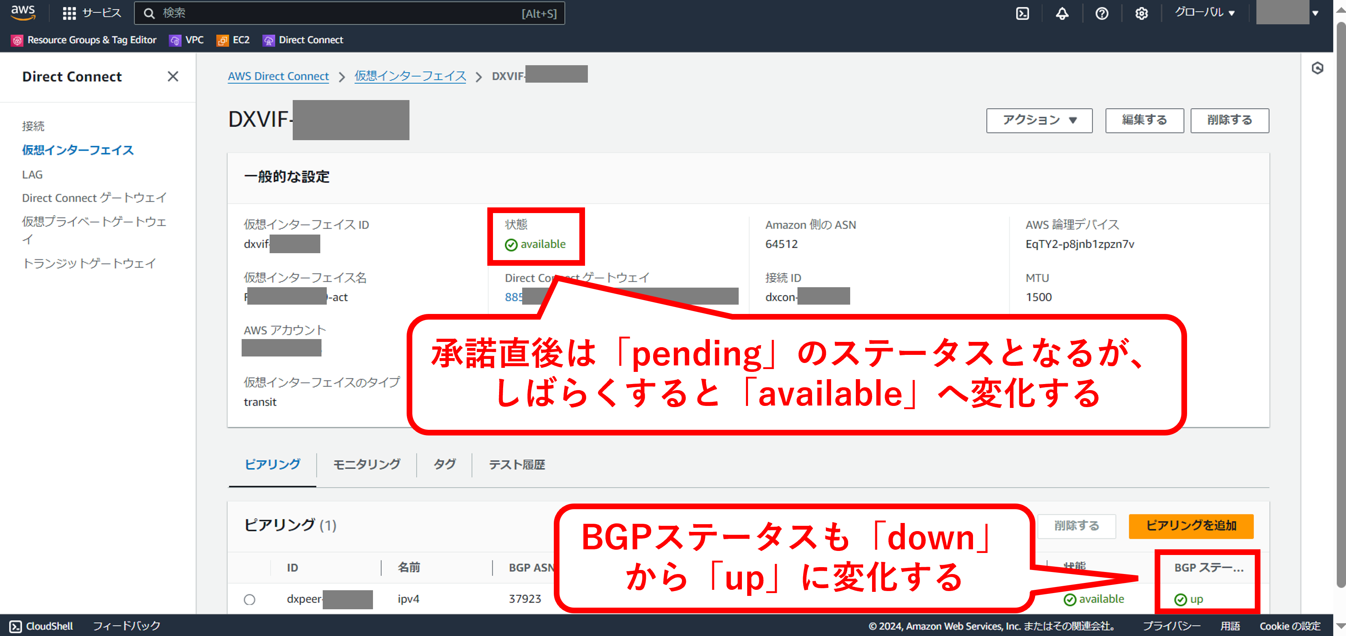Click the scrollbar down arrow
Image resolution: width=1346 pixels, height=636 pixels.
(1340, 626)
